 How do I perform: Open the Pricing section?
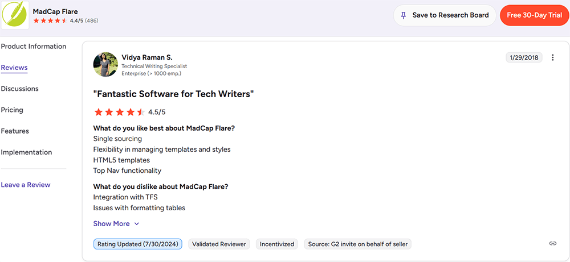(x=12, y=110)
